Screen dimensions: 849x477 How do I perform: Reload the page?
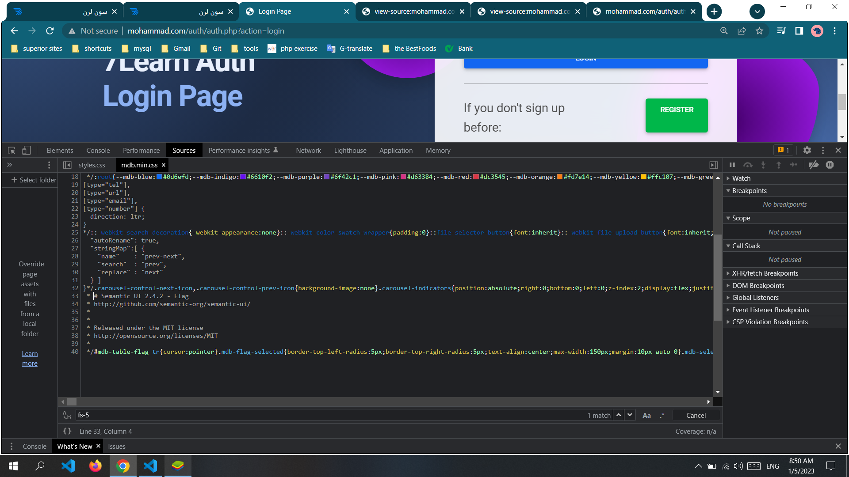click(x=50, y=31)
